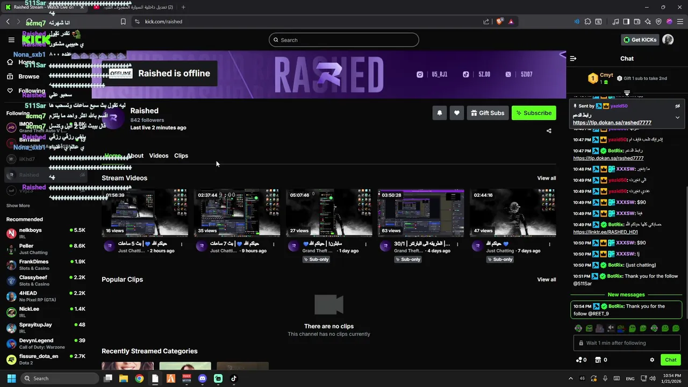Open the share page icon in address bar
Screen dimensions: 688x387
pos(486,21)
